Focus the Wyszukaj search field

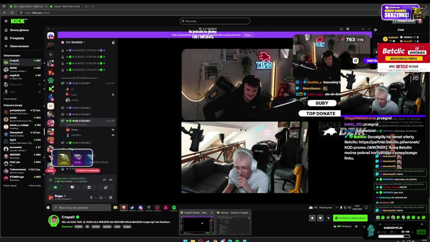[x=215, y=21]
